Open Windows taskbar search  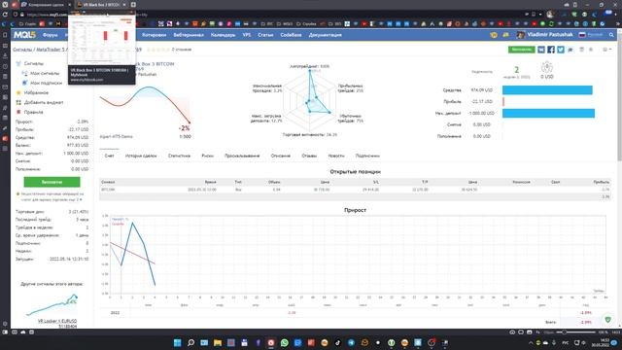(190, 342)
